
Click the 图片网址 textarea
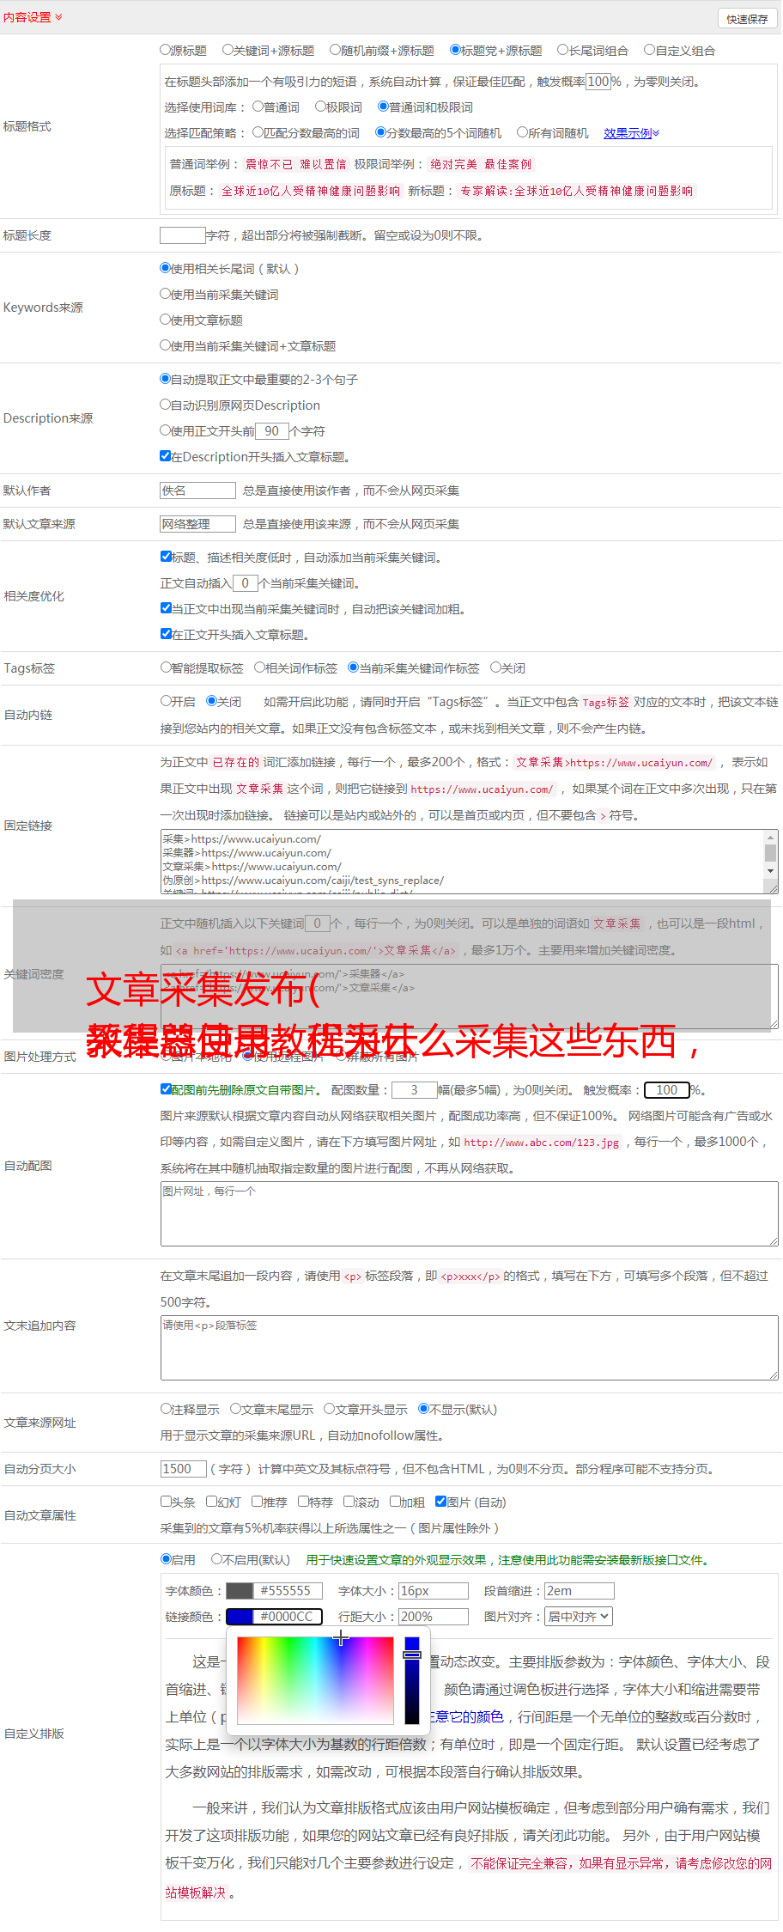pos(470,1214)
